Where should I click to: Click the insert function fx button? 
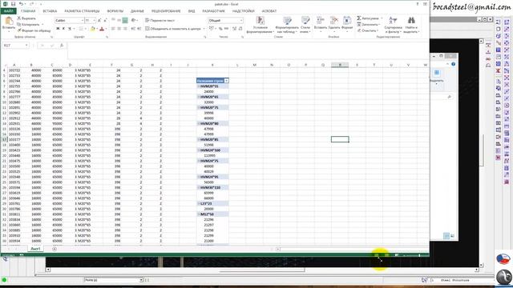62,46
